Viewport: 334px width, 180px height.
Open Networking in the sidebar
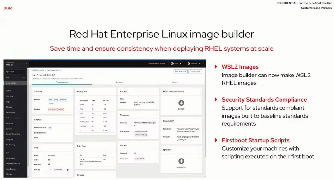coord(10,112)
